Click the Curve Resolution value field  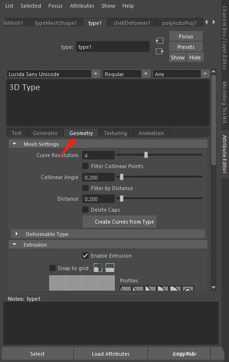pos(98,155)
